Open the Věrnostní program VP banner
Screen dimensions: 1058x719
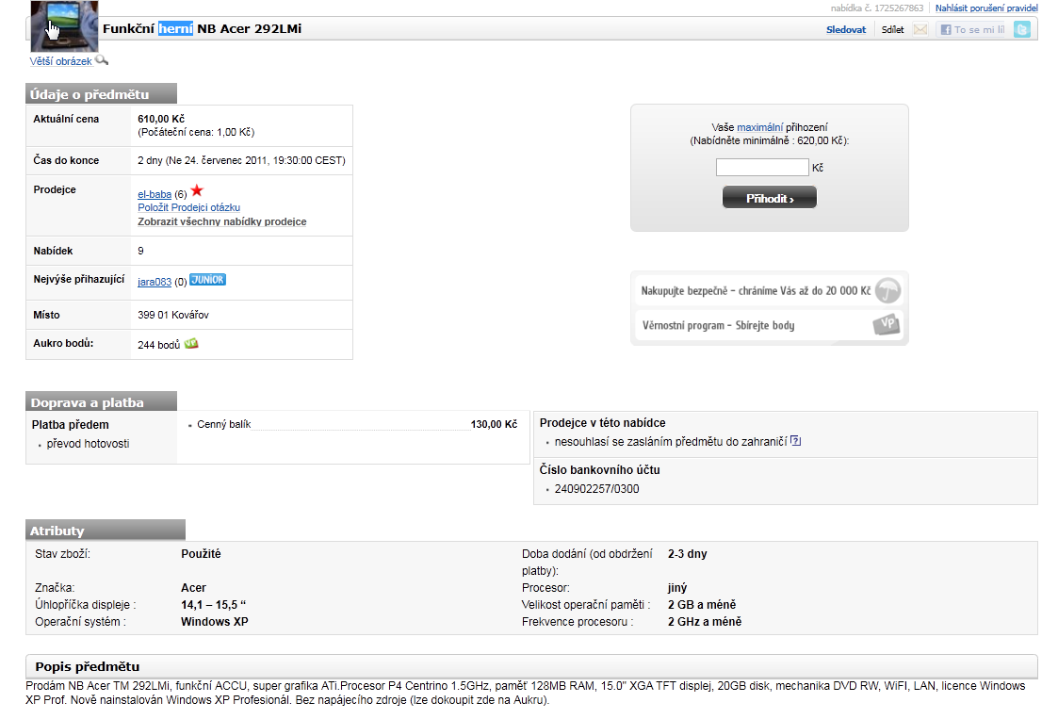click(x=769, y=325)
